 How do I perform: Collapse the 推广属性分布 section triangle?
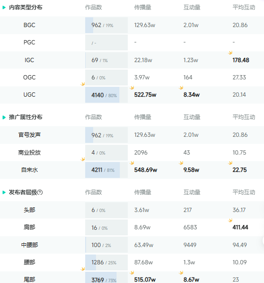4,117
